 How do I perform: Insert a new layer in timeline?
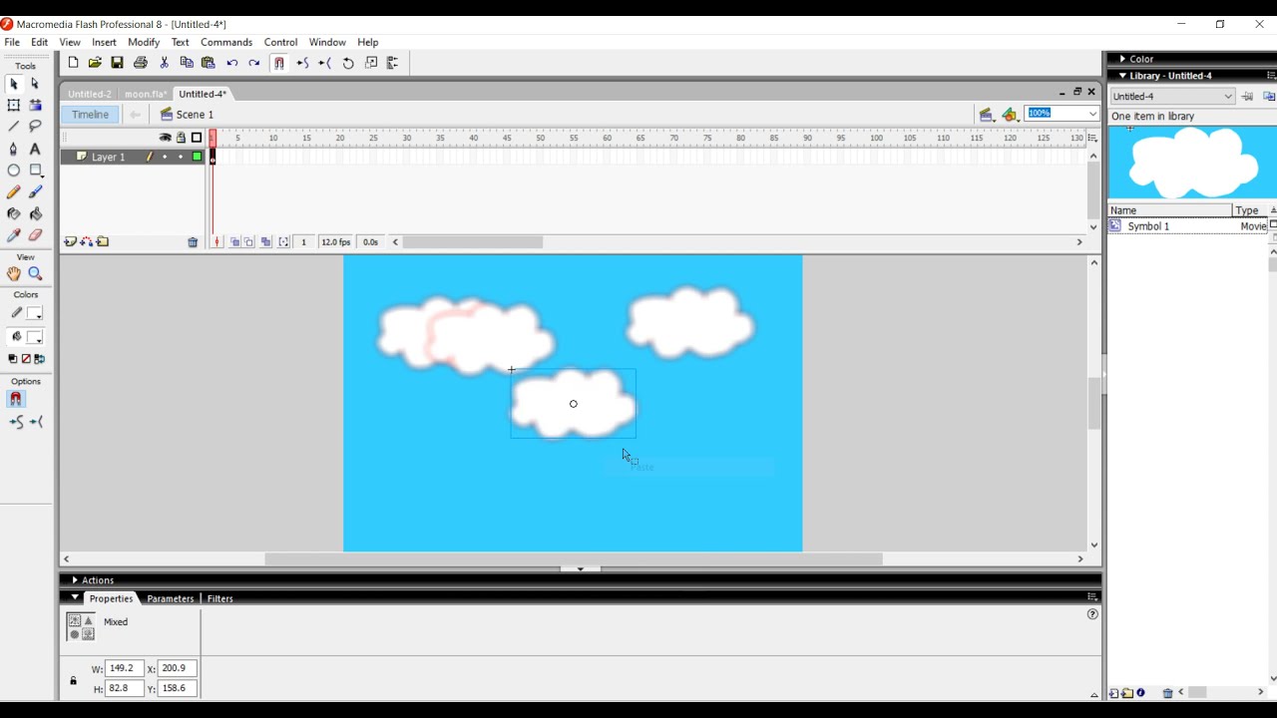[70, 242]
